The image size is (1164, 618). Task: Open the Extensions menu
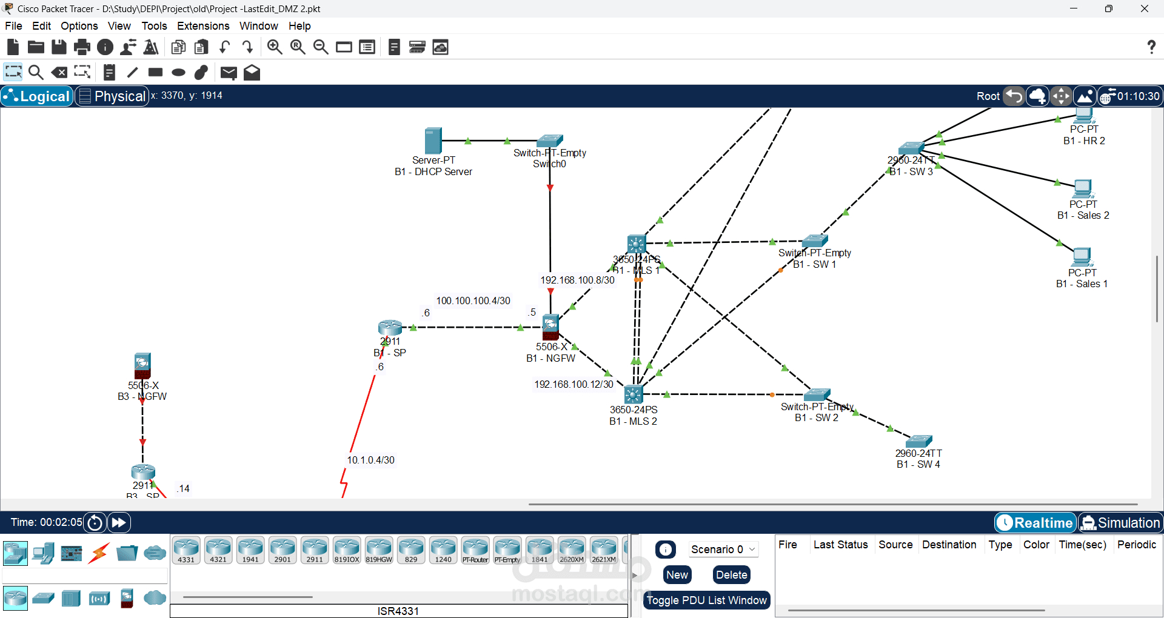pyautogui.click(x=203, y=26)
